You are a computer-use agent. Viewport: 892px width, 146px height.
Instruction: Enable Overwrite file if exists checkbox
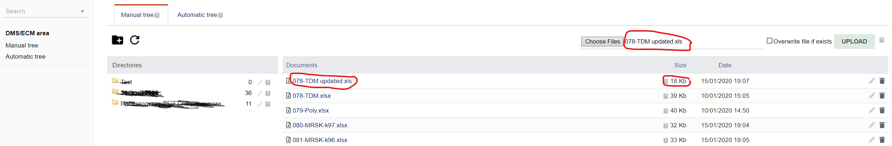pos(770,41)
